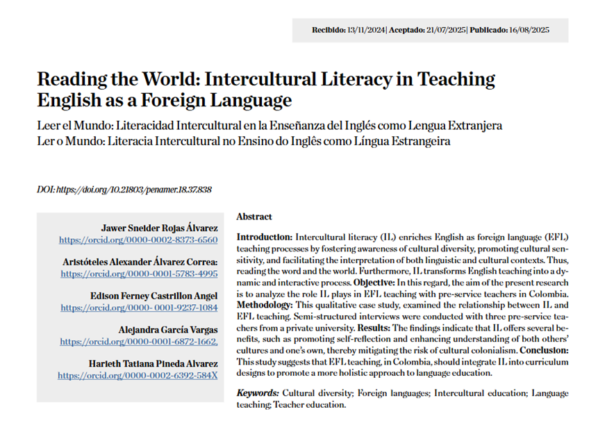Click the 'Abstract' section heading
Viewport: 614px width, 432px height.
pyautogui.click(x=254, y=217)
